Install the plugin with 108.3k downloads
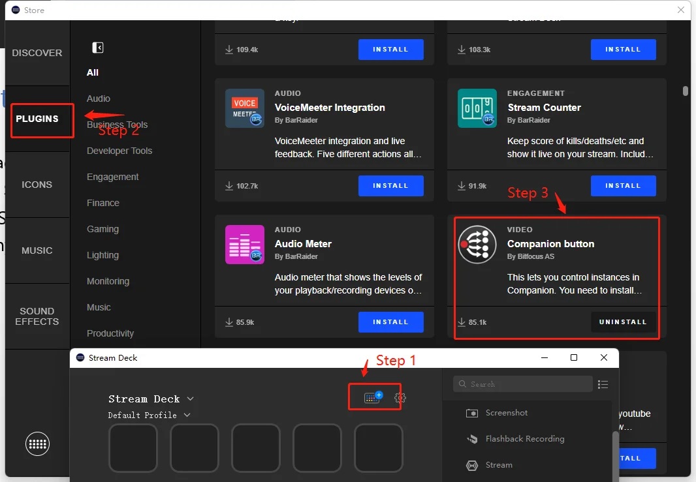This screenshot has height=482, width=696. point(624,49)
